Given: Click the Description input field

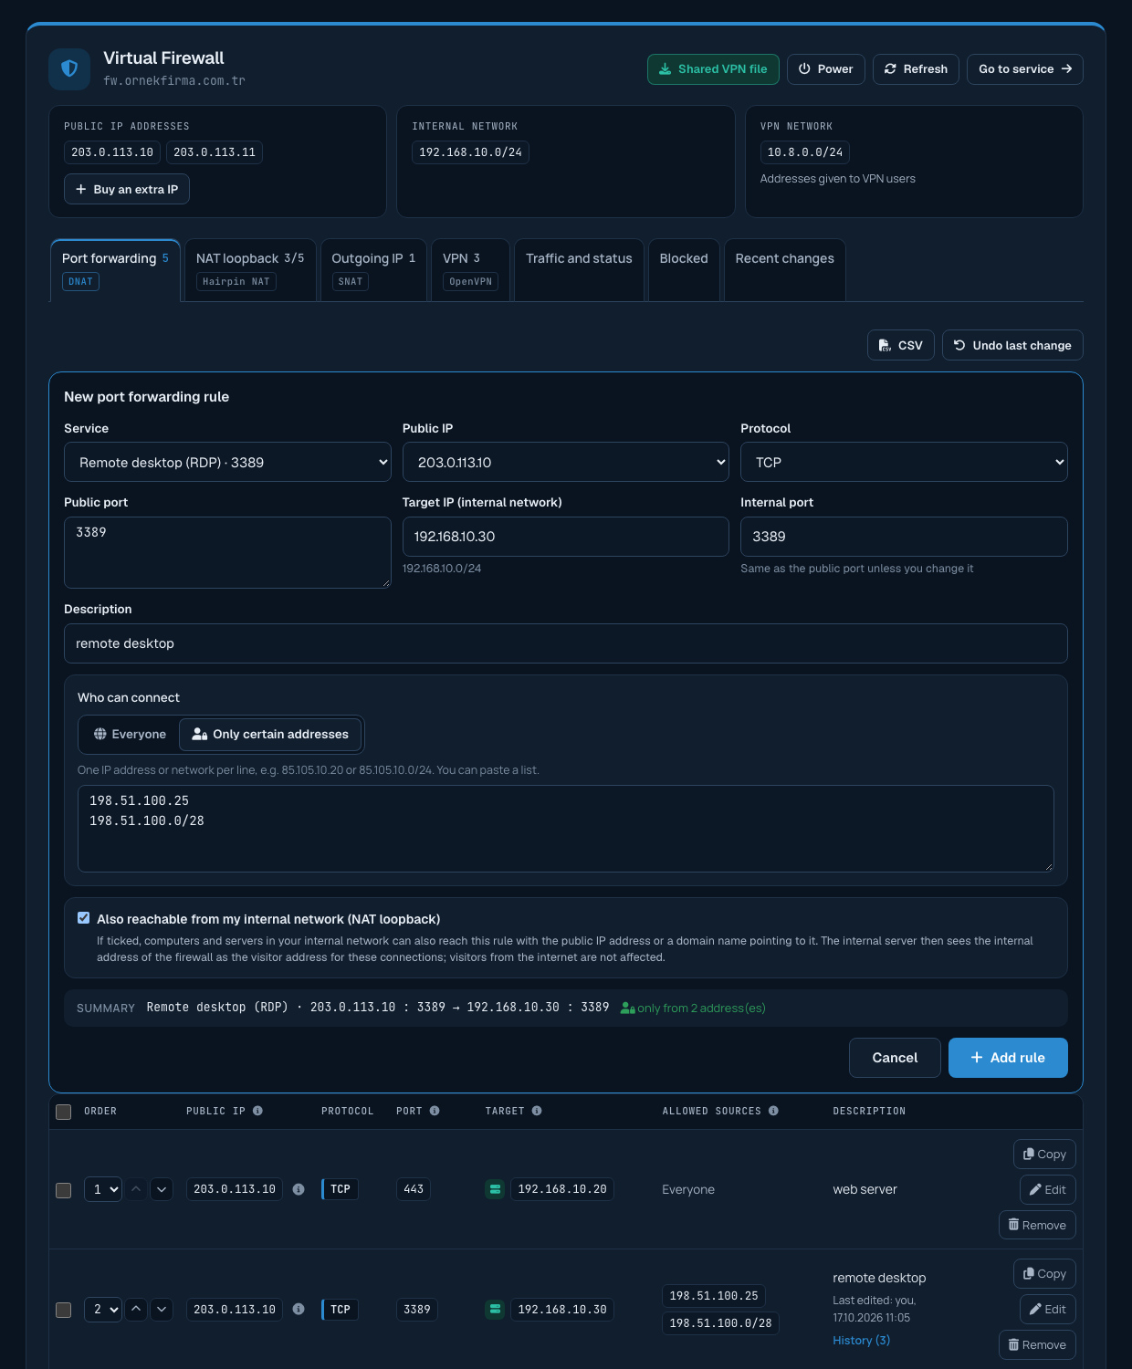Looking at the screenshot, I should tap(566, 643).
